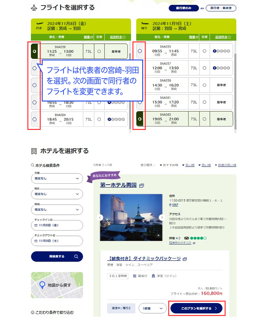The width and height of the screenshot is (267, 317).
Task: Open the 地図から探す map thumbnail
Action: point(57,285)
